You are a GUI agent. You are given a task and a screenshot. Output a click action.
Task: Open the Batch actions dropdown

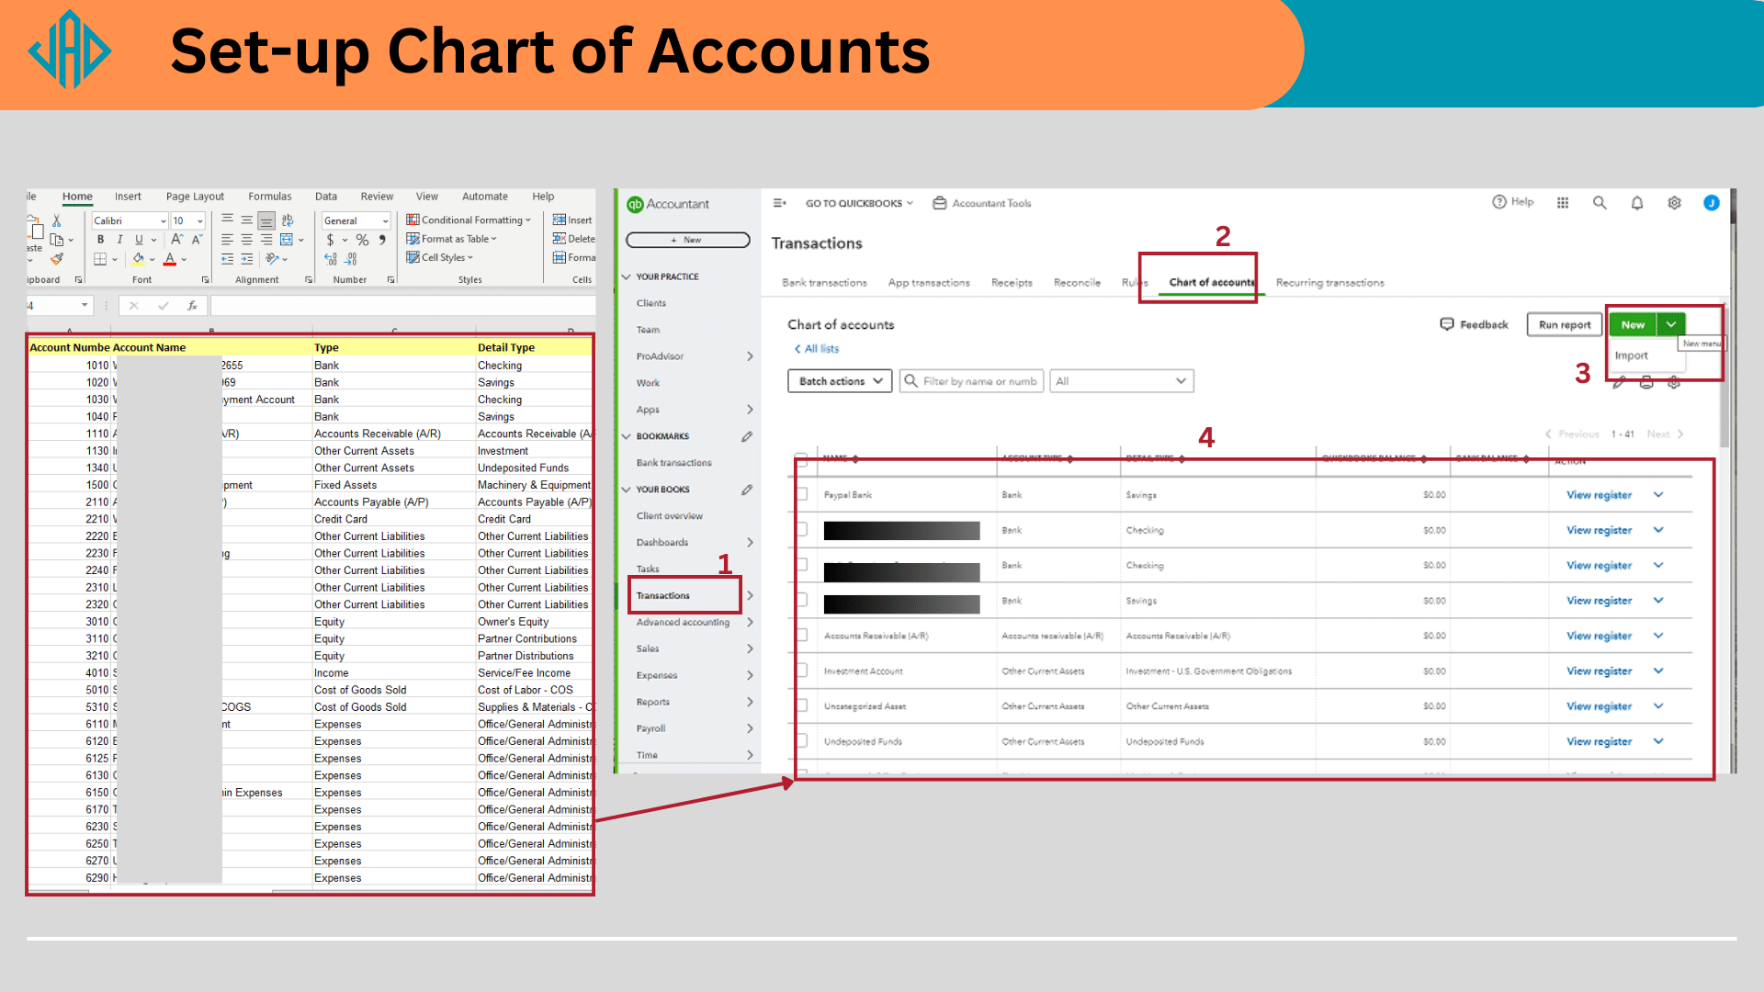(840, 381)
